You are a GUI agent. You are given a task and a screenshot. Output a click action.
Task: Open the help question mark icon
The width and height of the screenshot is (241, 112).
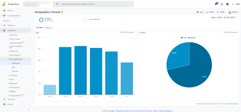tap(227, 4)
